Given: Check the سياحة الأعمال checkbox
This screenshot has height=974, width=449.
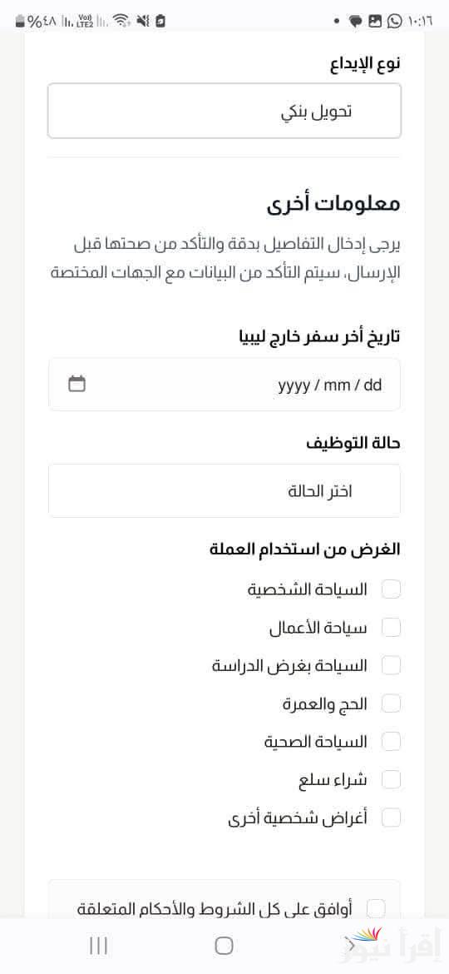Looking at the screenshot, I should tap(391, 628).
